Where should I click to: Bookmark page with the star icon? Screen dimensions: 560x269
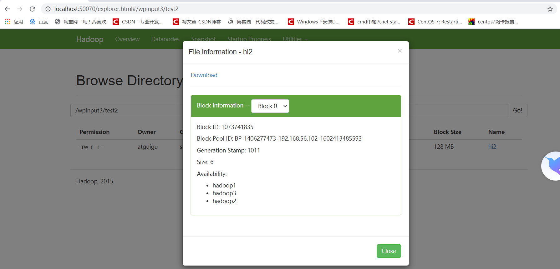(550, 9)
